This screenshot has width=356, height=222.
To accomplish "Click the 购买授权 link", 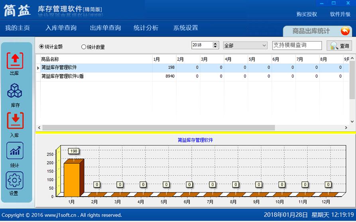I will pyautogui.click(x=307, y=14).
